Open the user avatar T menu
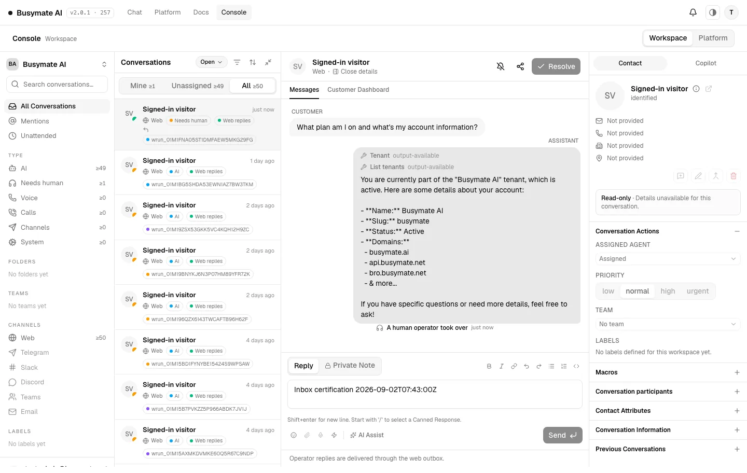Screen dimensions: 747x473 pyautogui.click(x=731, y=12)
